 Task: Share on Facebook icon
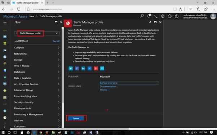(x=77, y=68)
